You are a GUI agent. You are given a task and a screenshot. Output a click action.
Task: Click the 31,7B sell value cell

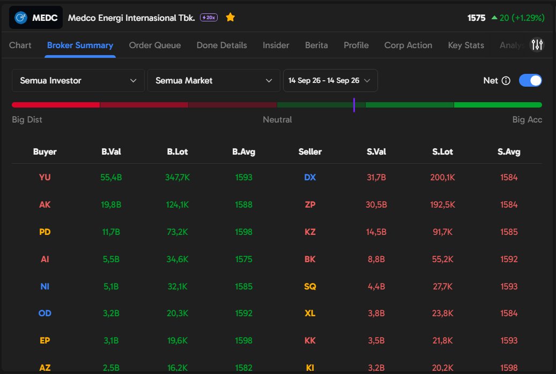376,177
